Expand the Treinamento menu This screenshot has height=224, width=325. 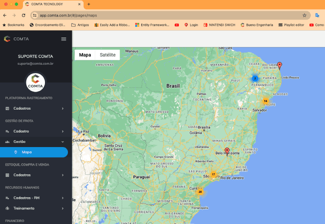pyautogui.click(x=63, y=208)
